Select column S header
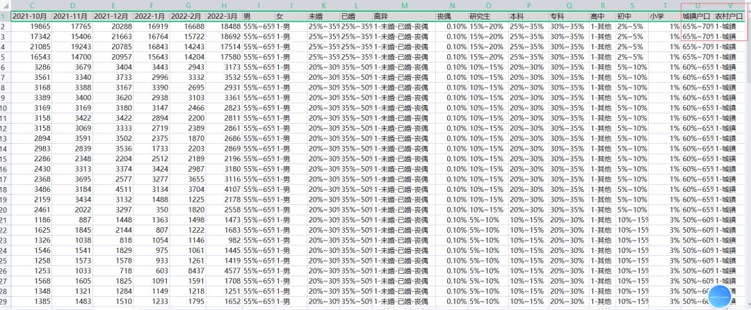The width and height of the screenshot is (751, 310). [x=632, y=6]
